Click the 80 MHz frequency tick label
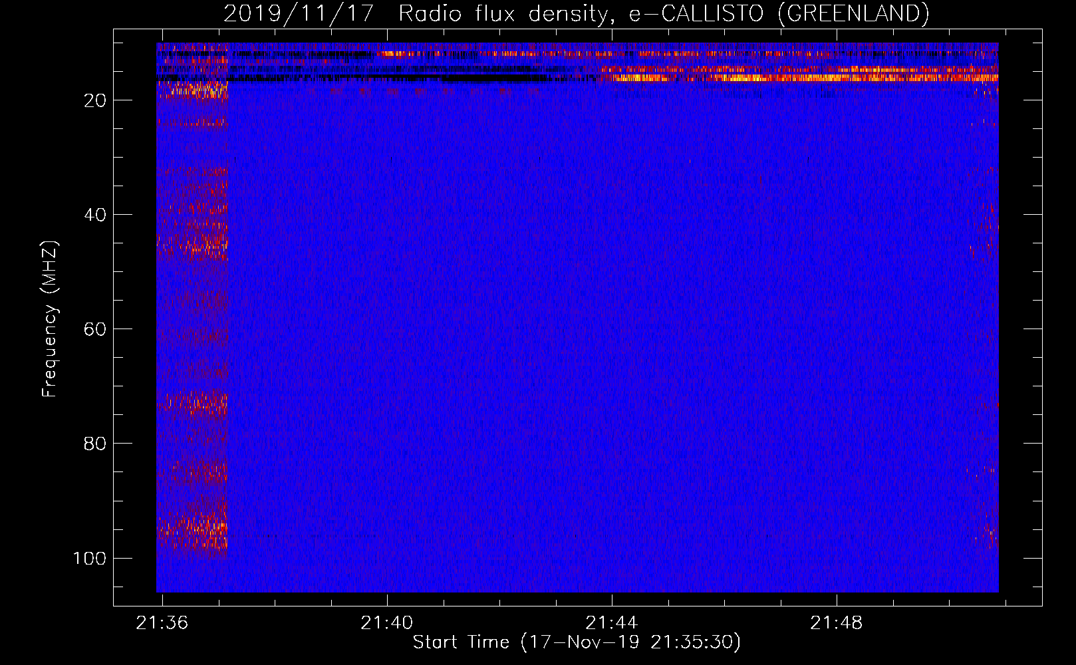This screenshot has height=665, width=1076. pos(95,444)
